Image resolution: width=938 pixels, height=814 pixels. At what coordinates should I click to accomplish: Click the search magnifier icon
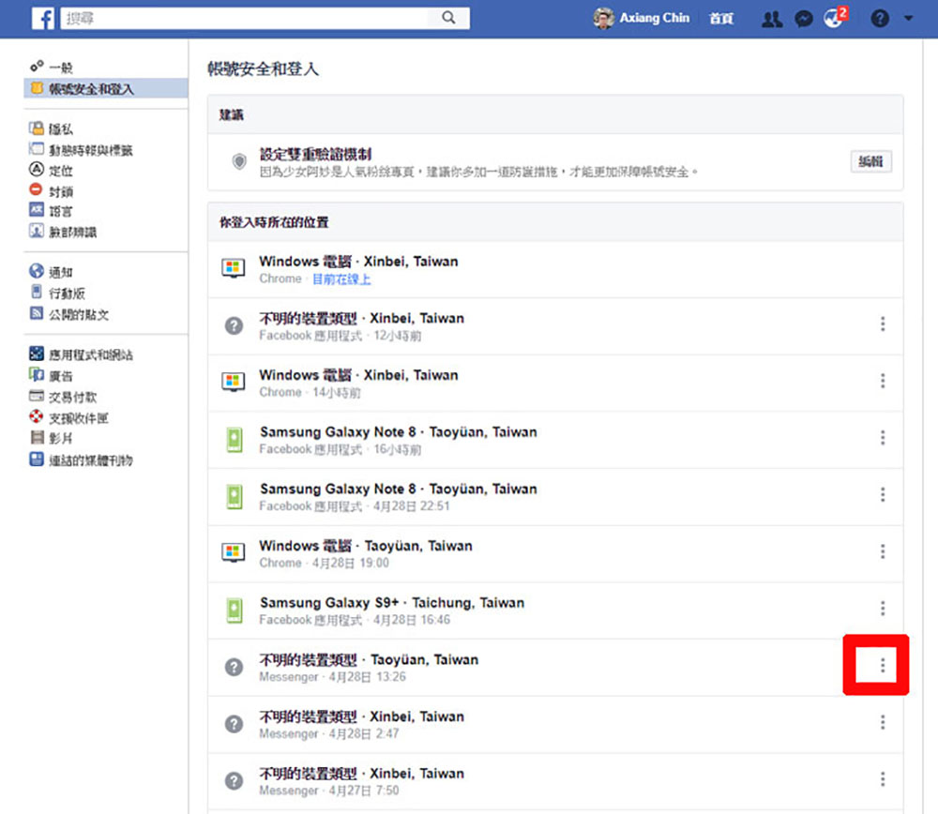point(448,18)
